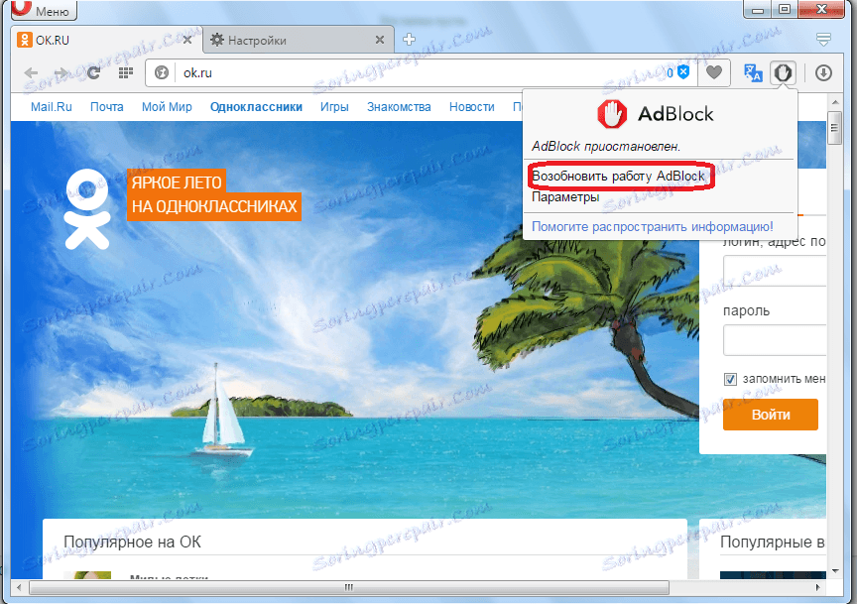The image size is (857, 604).
Task: Open the AdBlock extension popup icon
Action: pyautogui.click(x=784, y=72)
